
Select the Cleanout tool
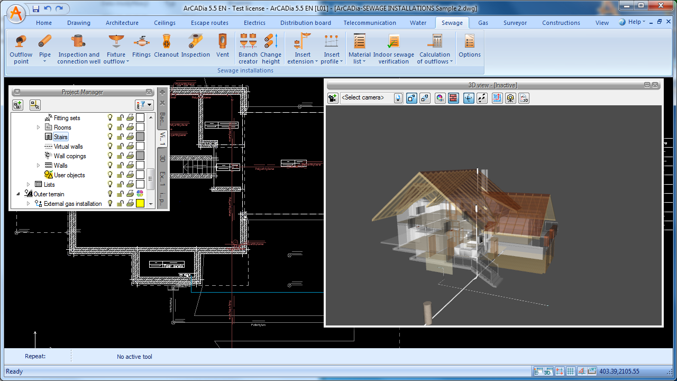(x=166, y=49)
